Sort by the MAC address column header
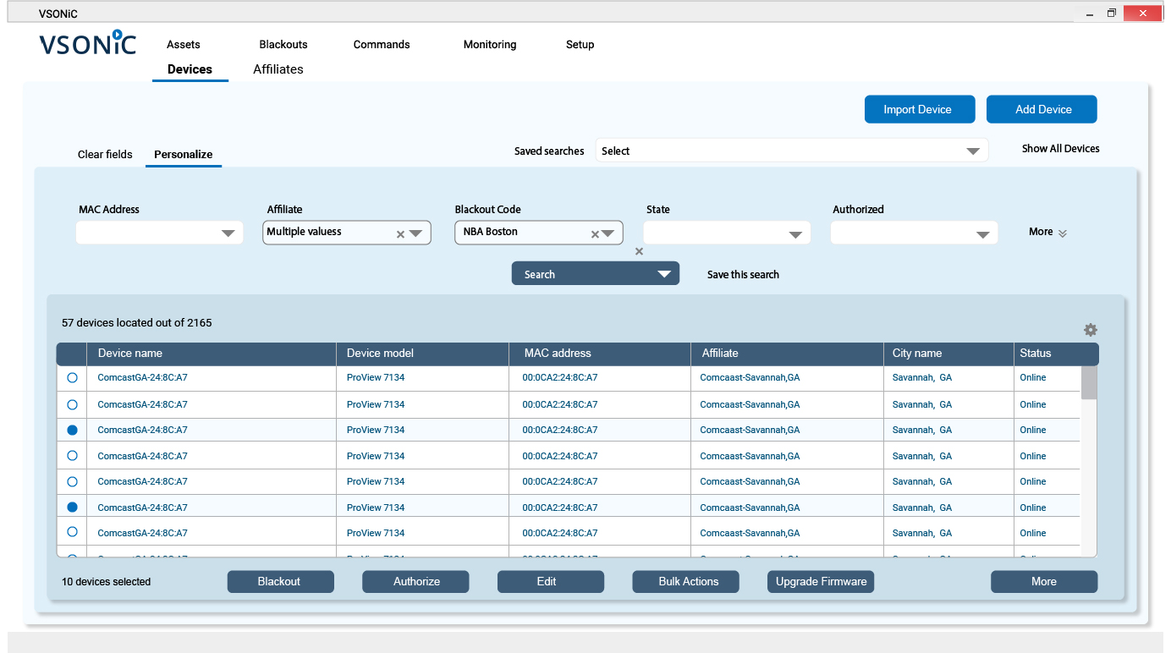Image resolution: width=1171 pixels, height=653 pixels. tap(600, 354)
